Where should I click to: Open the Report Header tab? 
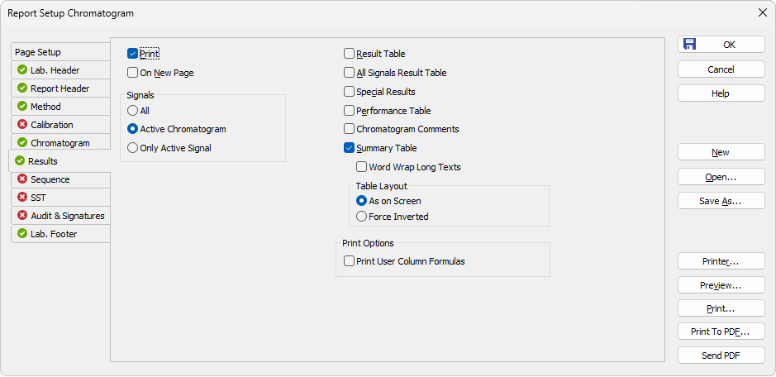60,88
